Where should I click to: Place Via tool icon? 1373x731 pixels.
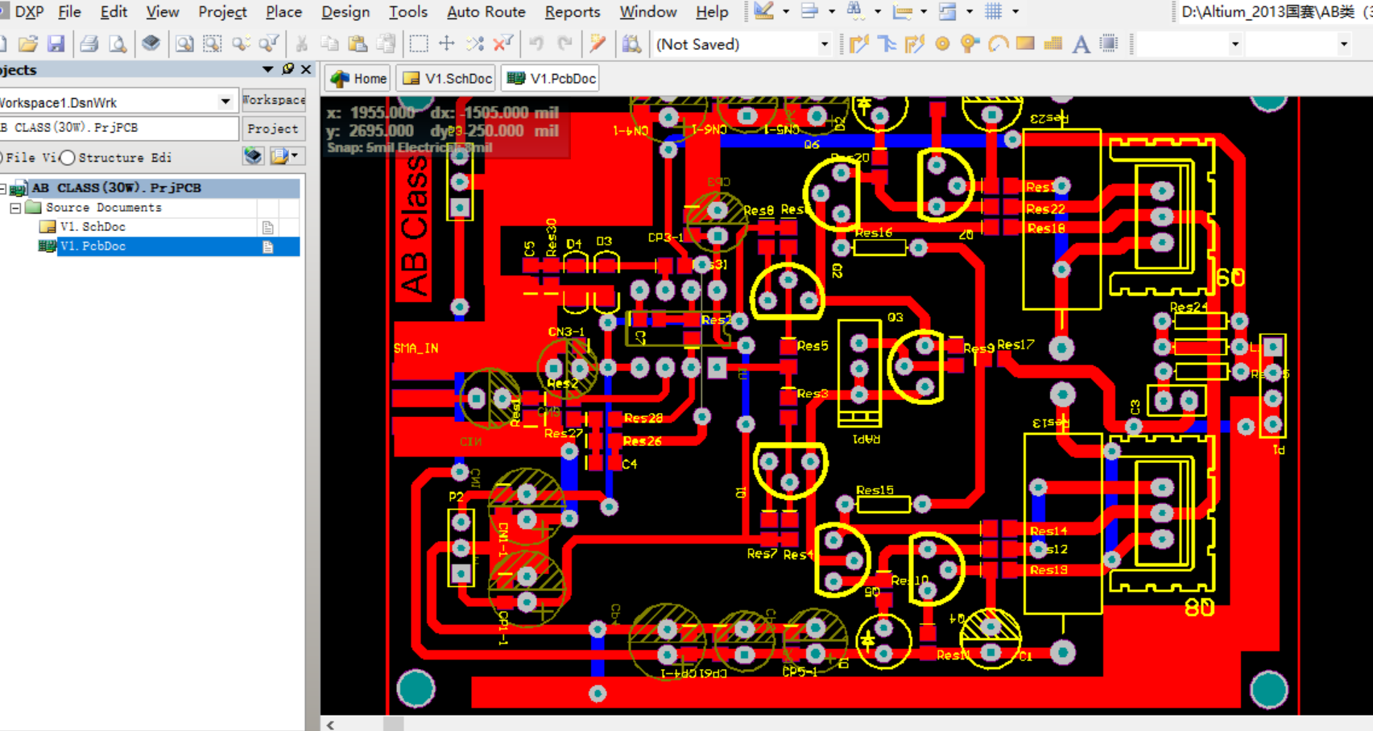tap(970, 43)
